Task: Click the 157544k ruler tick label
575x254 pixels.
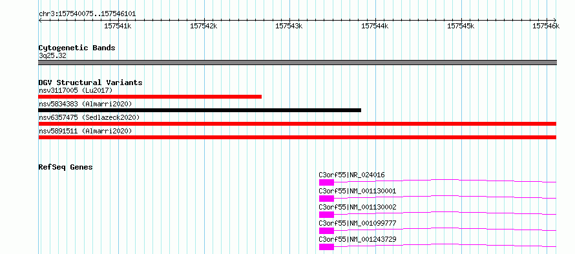Action: pyautogui.click(x=375, y=26)
